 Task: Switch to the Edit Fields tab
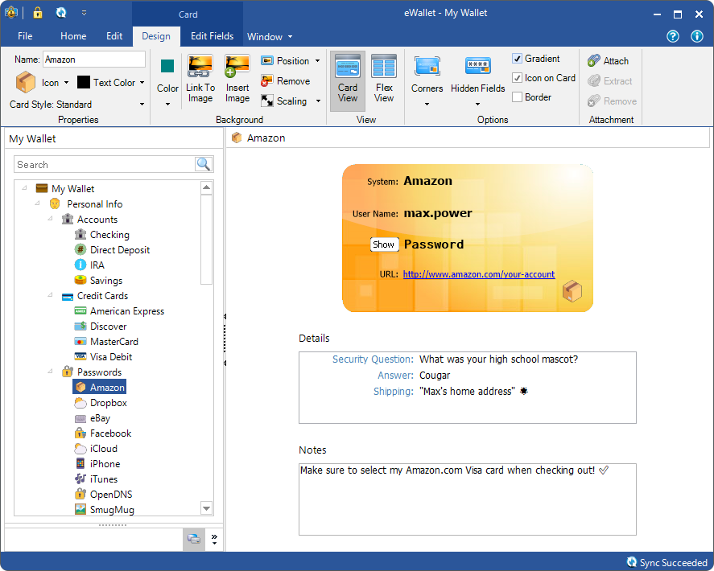pos(213,36)
